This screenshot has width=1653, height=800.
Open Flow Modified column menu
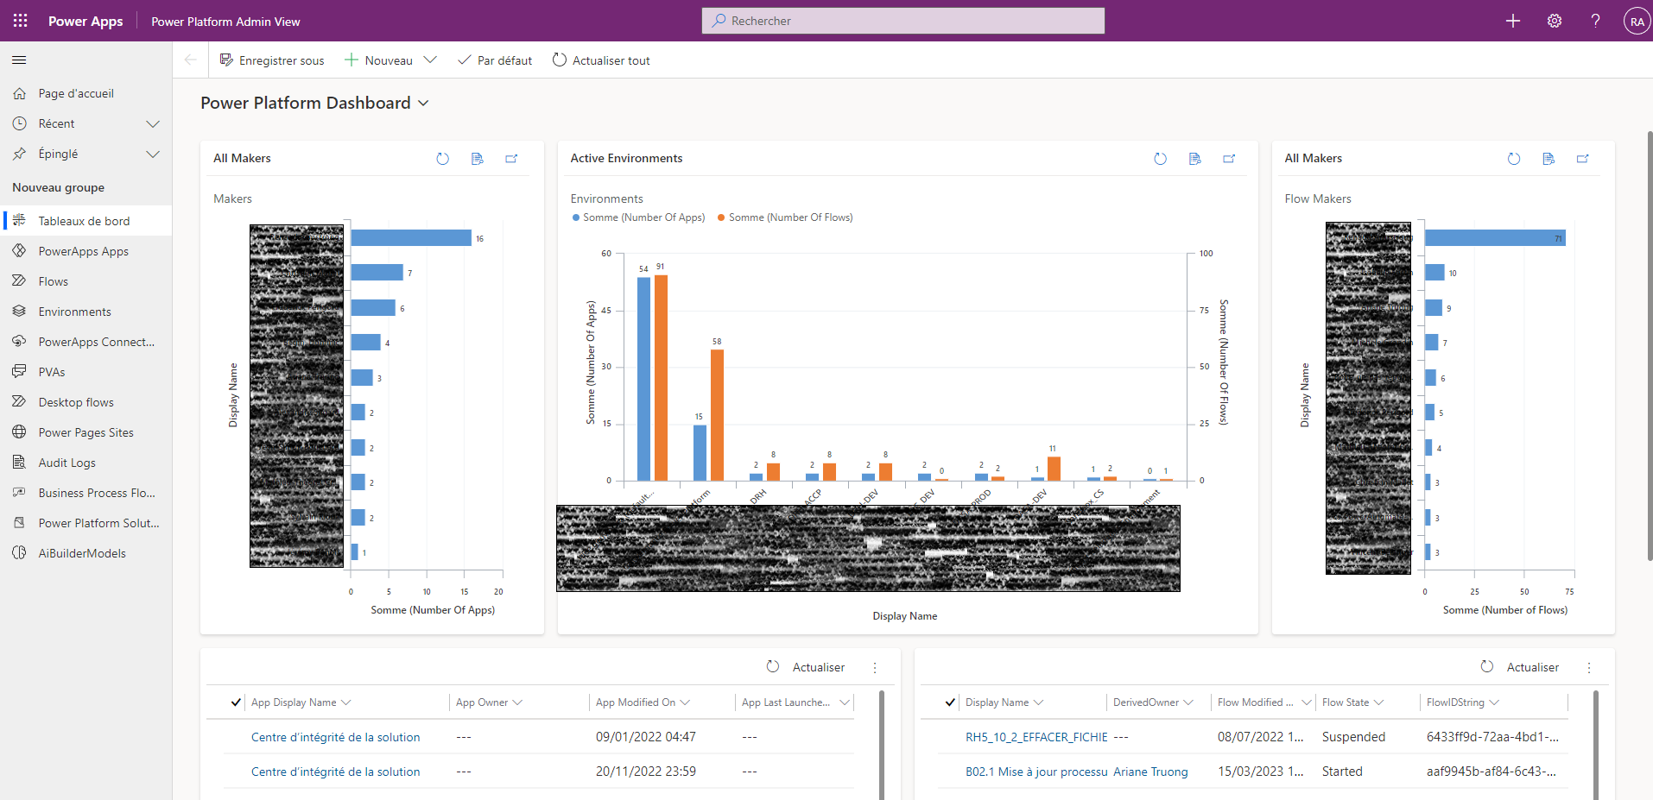1307,702
